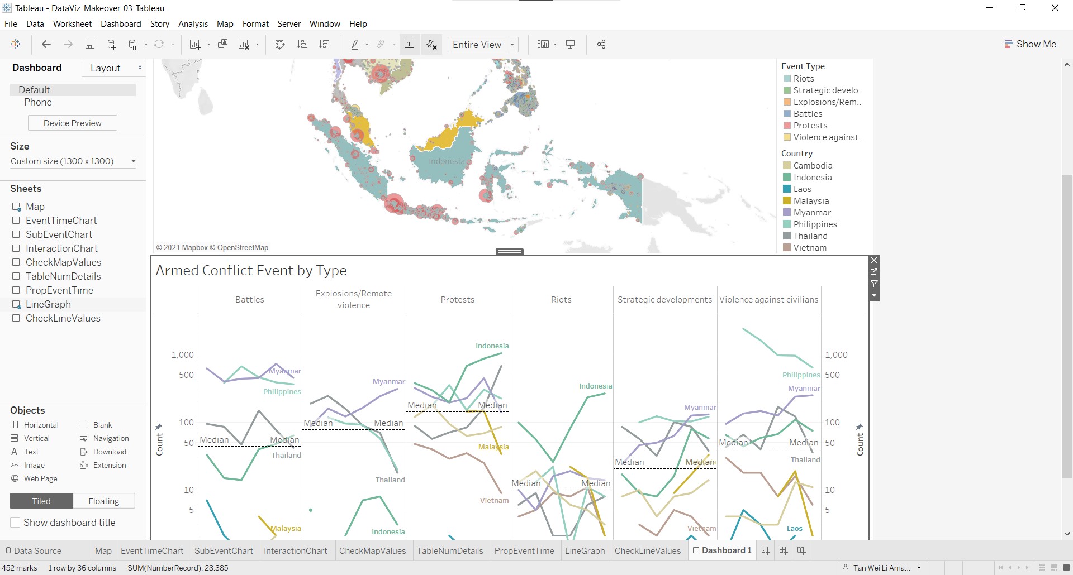1073x575 pixels.
Task: Click the Device Preview button
Action: [x=73, y=123]
